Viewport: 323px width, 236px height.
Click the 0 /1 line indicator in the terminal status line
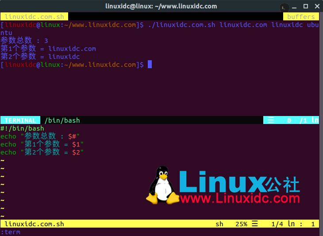click(x=298, y=120)
